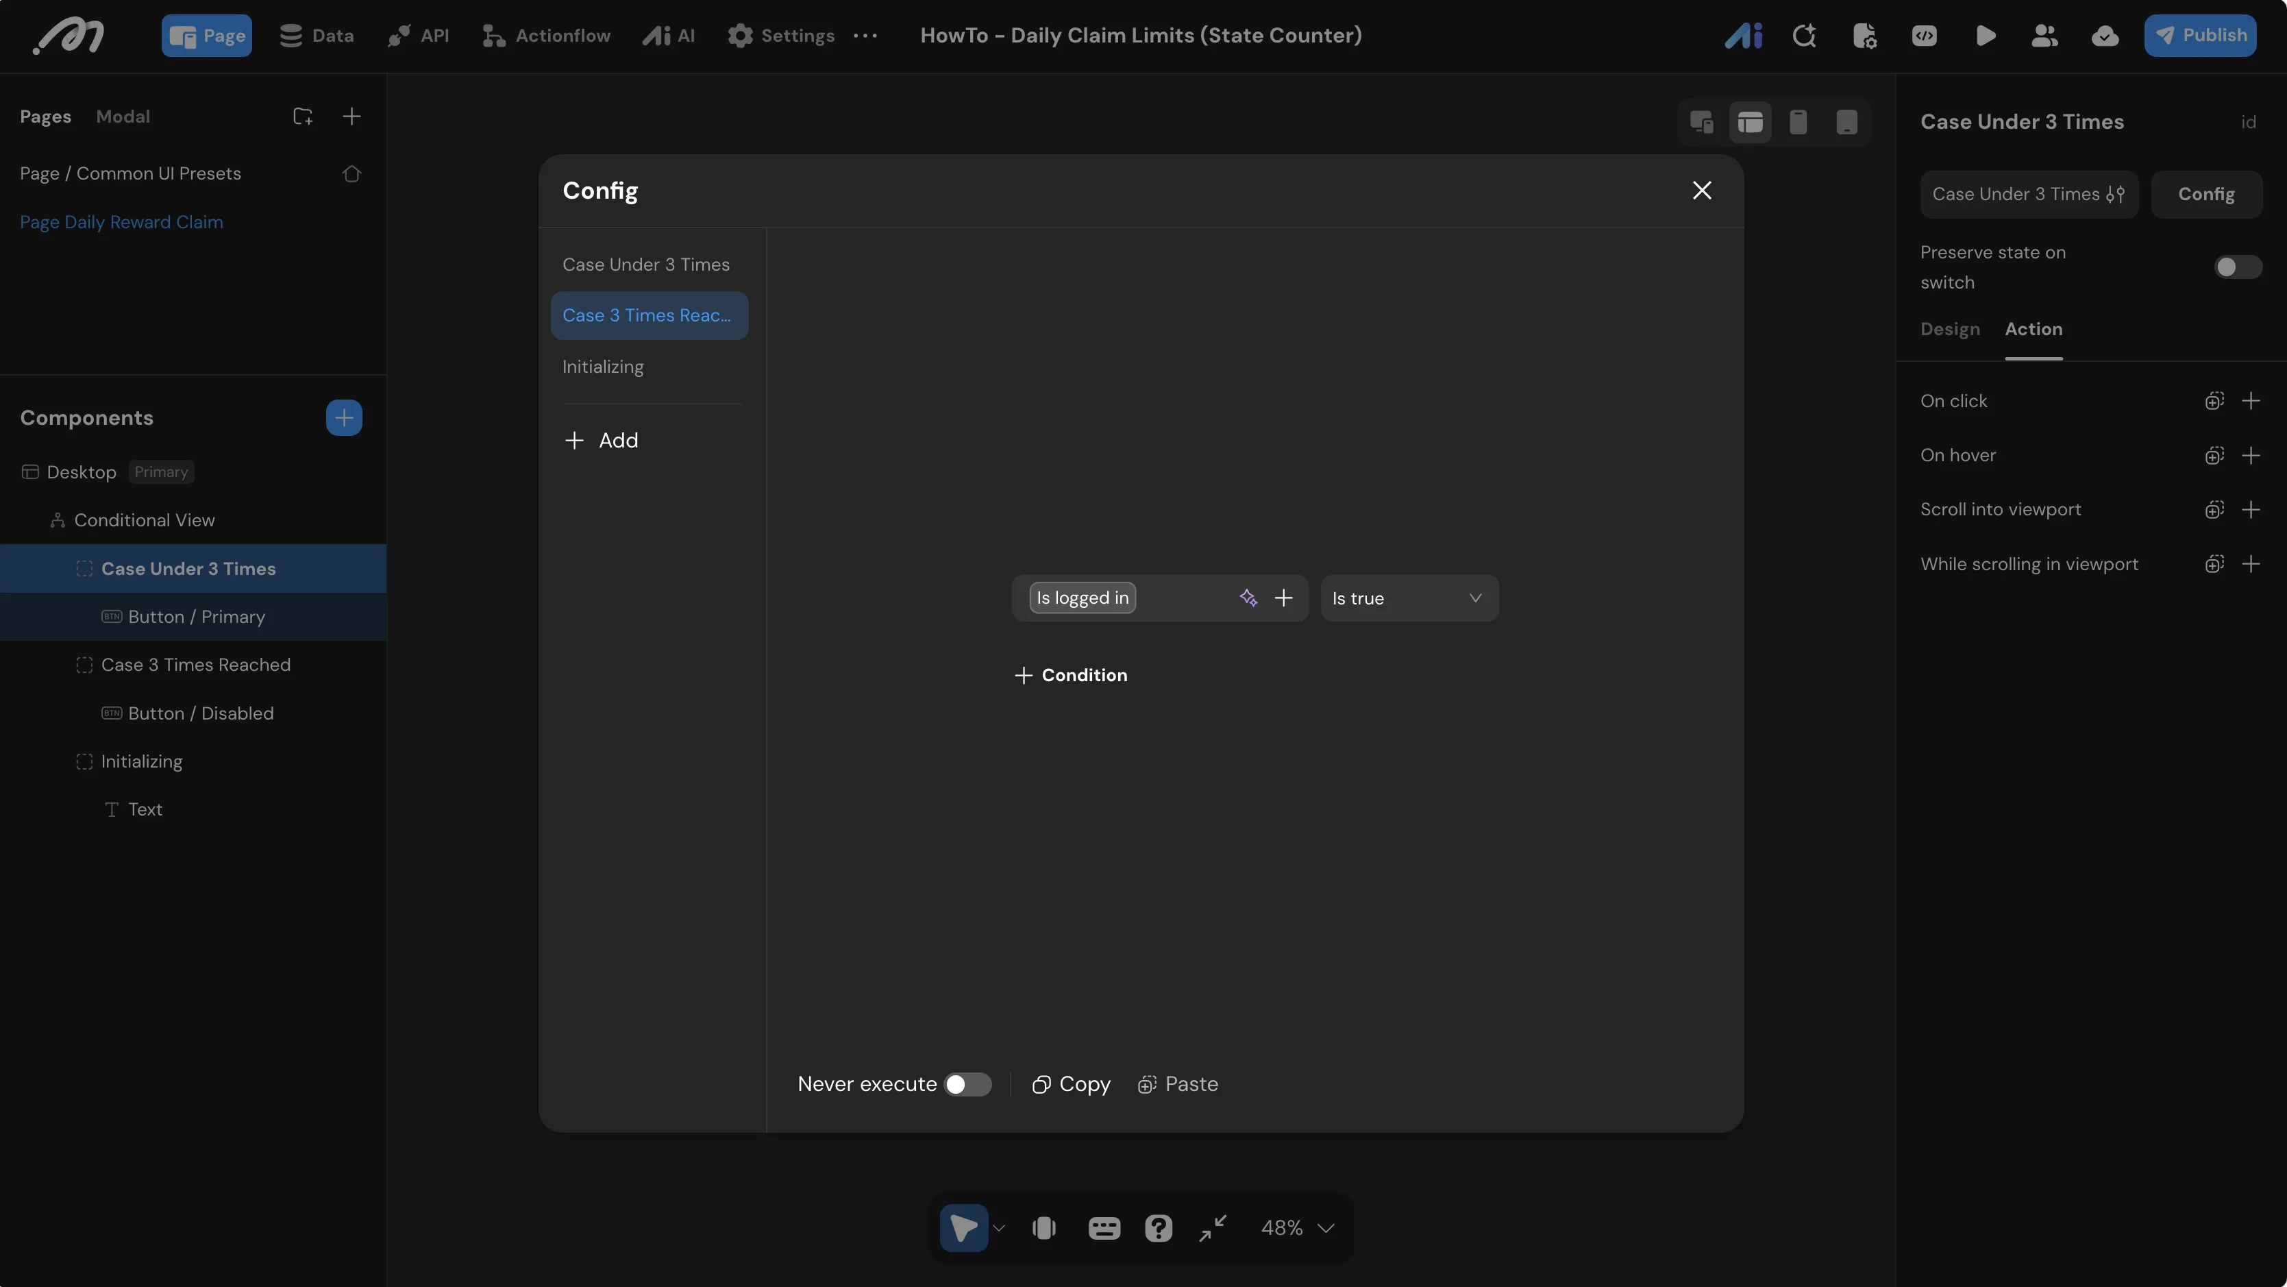
Task: Select the tablet viewport icon
Action: (1846, 122)
